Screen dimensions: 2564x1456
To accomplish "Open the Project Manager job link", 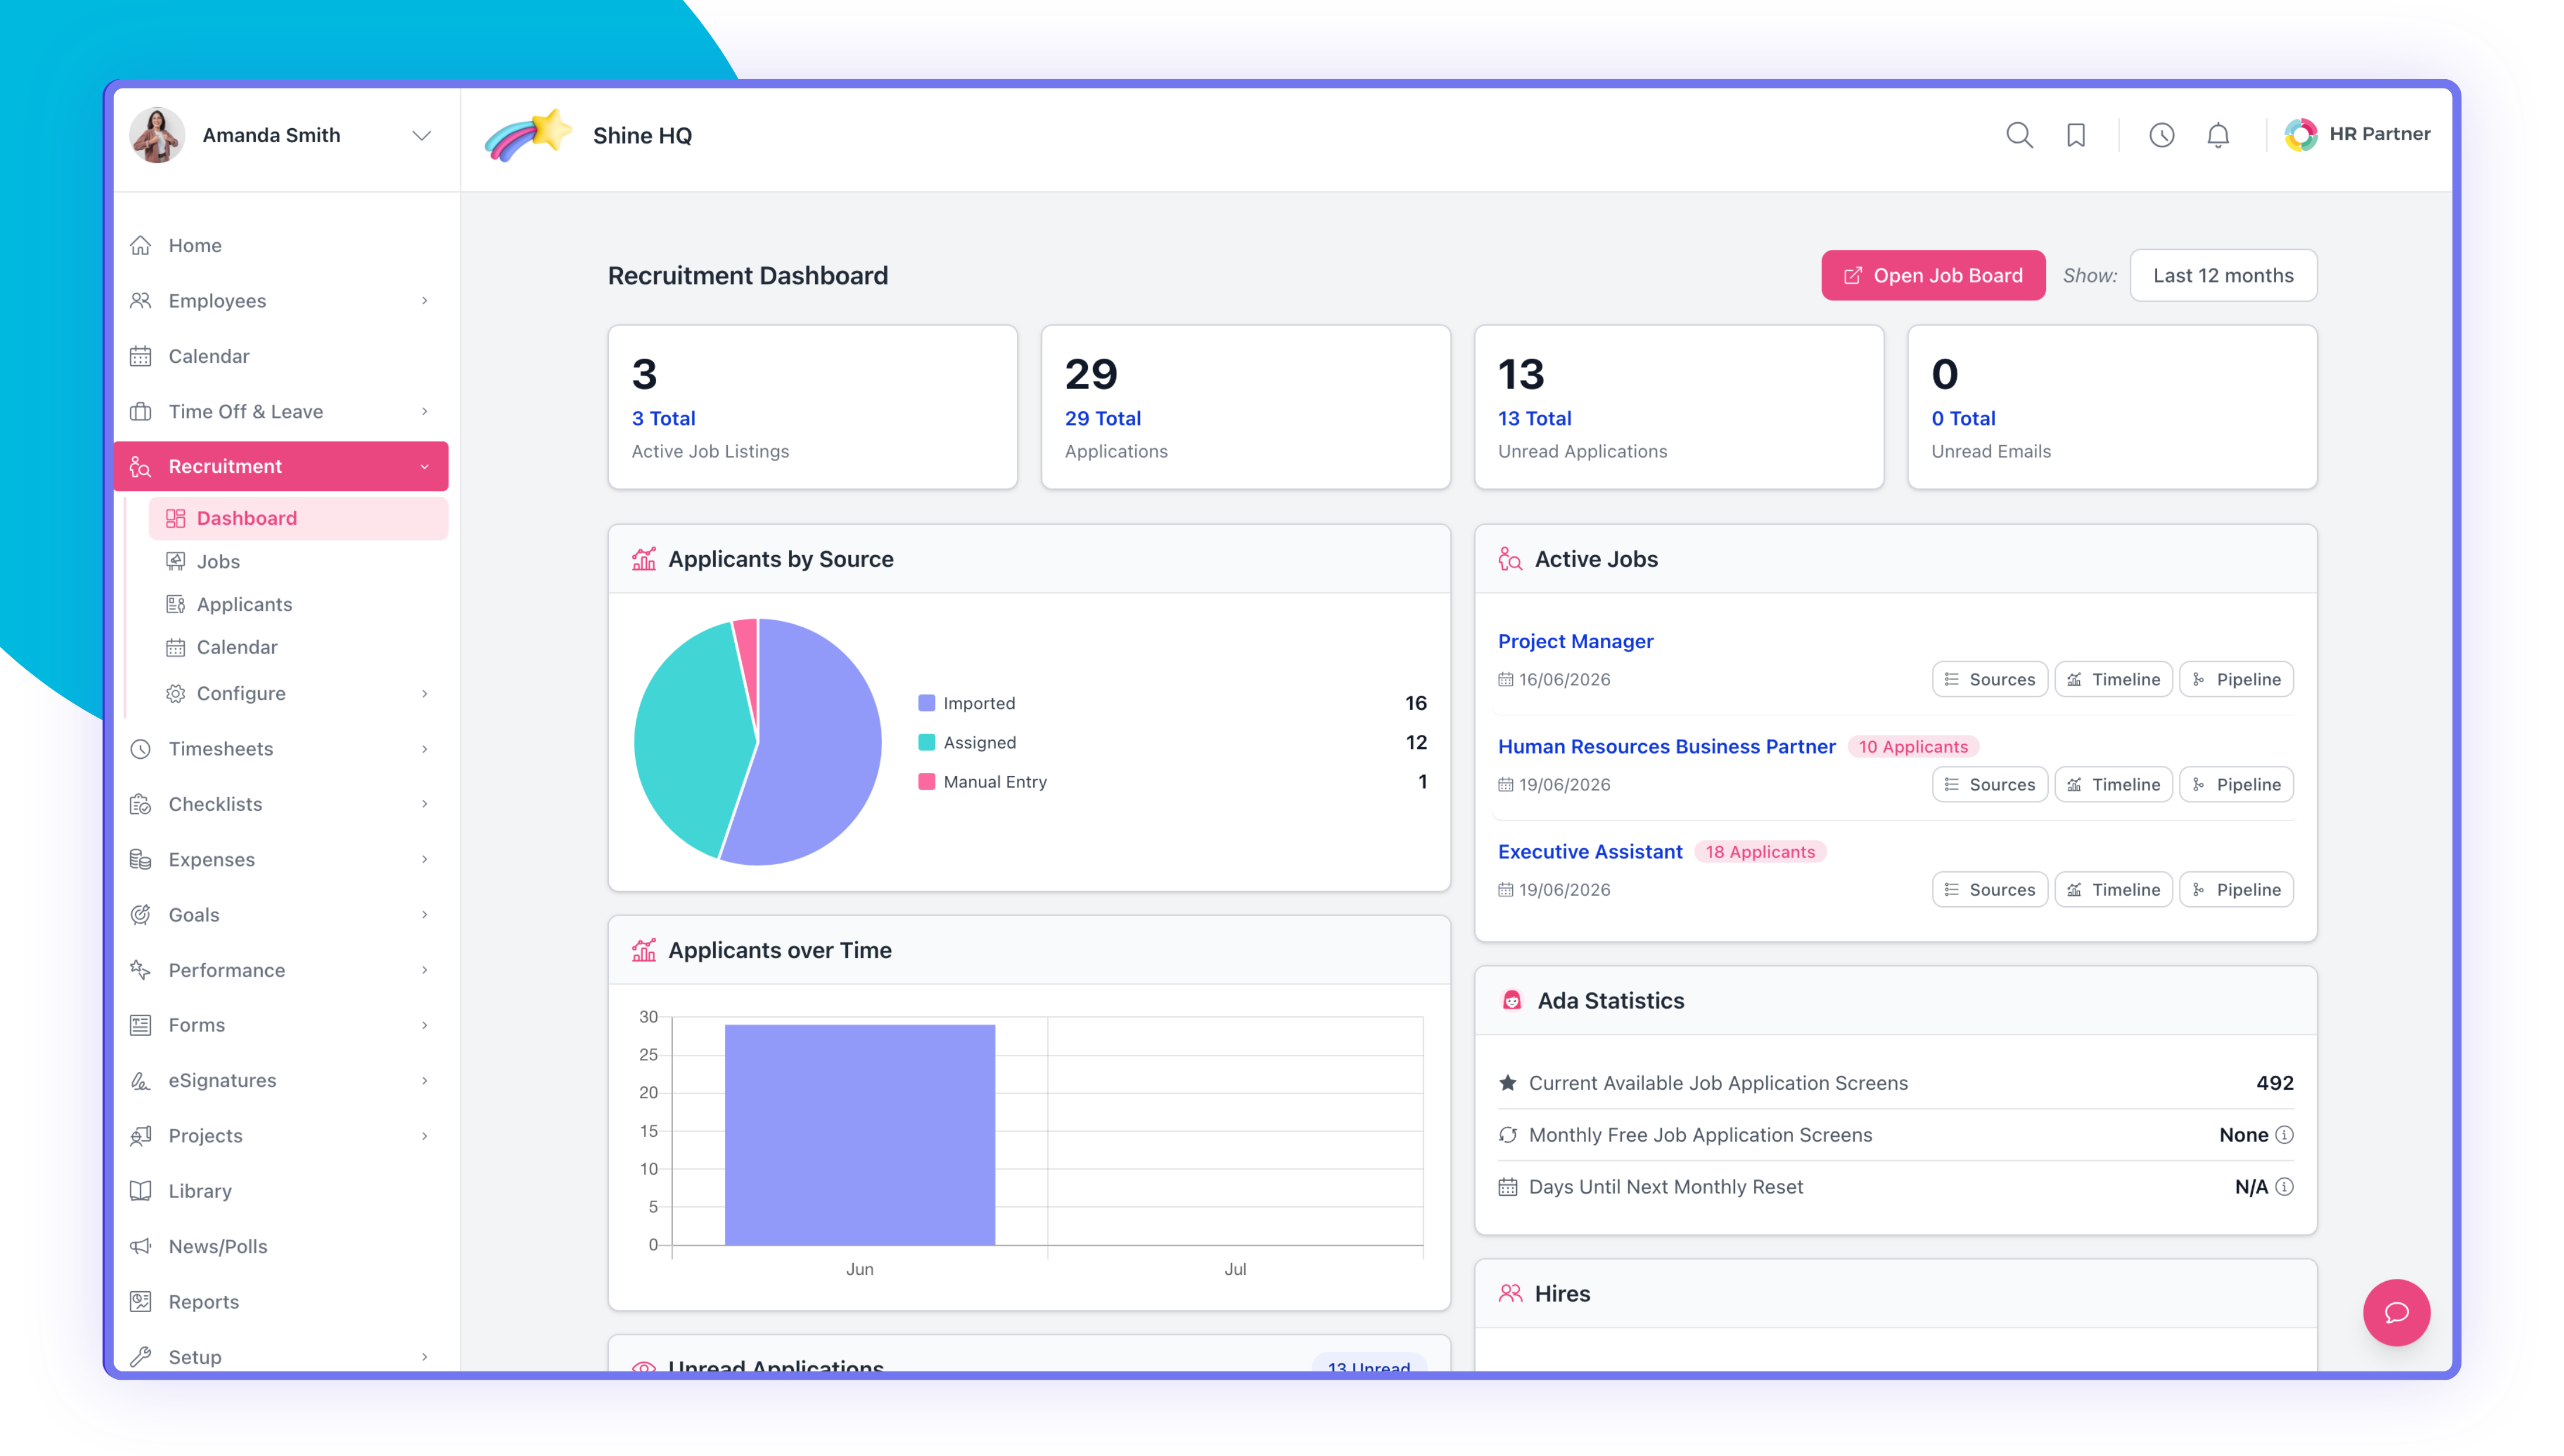I will [1575, 641].
